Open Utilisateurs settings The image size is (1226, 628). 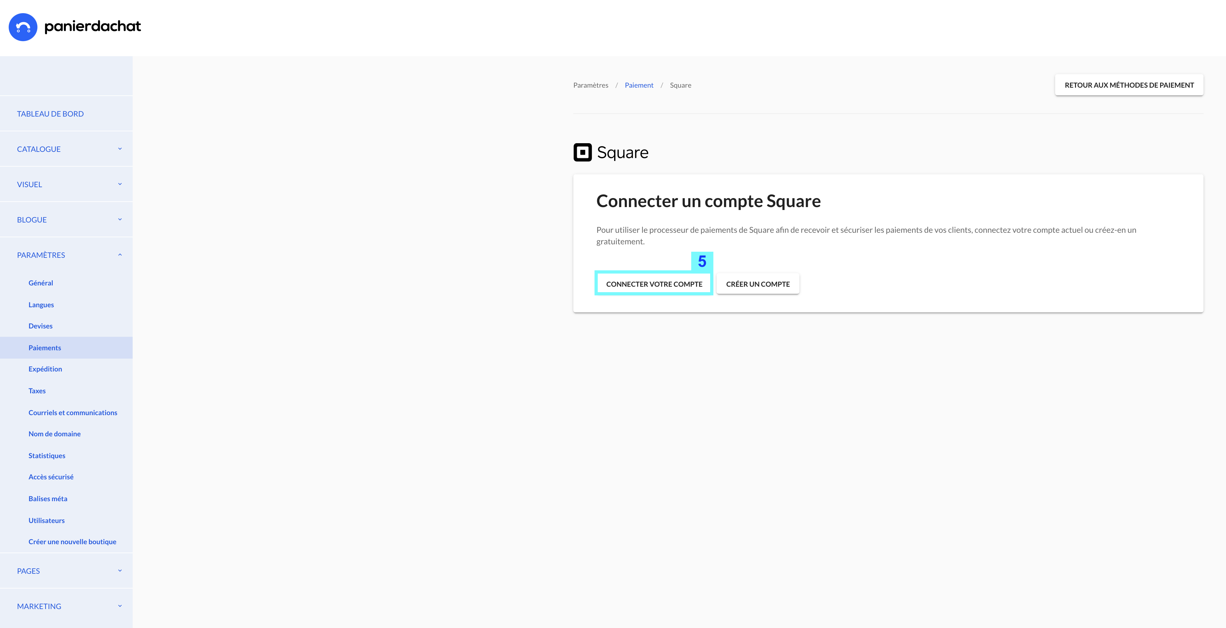click(x=47, y=520)
